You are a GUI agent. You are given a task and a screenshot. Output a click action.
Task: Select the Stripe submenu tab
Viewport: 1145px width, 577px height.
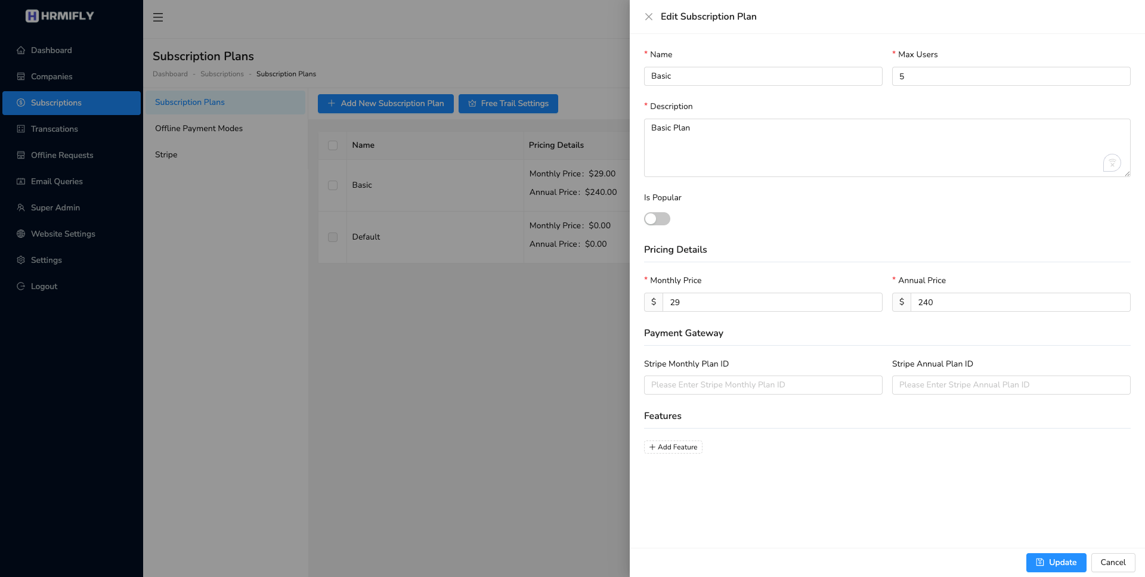click(x=225, y=155)
